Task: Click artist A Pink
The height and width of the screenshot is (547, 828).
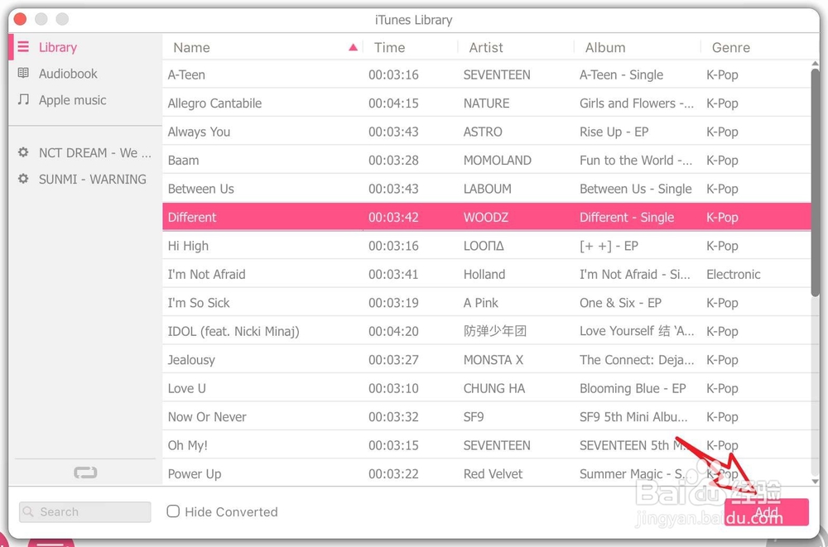Action: 481,303
